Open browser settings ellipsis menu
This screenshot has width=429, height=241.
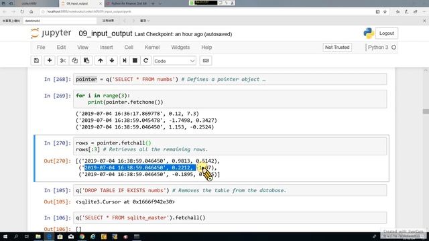click(424, 12)
